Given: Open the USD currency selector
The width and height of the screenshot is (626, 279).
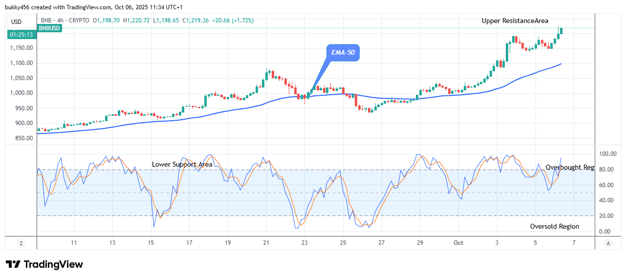Looking at the screenshot, I should pyautogui.click(x=17, y=21).
